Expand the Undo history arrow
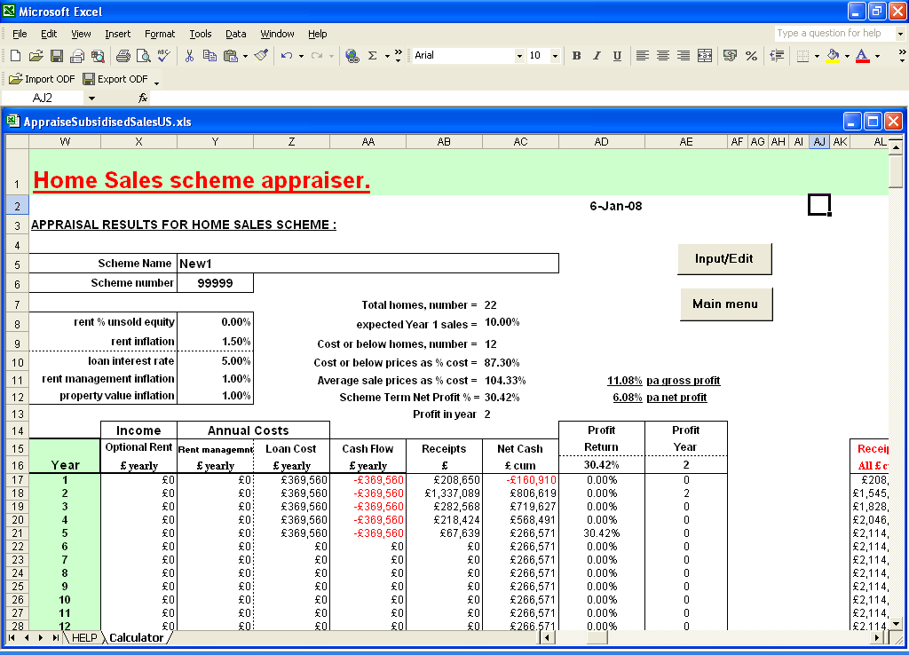909x655 pixels. [x=301, y=56]
